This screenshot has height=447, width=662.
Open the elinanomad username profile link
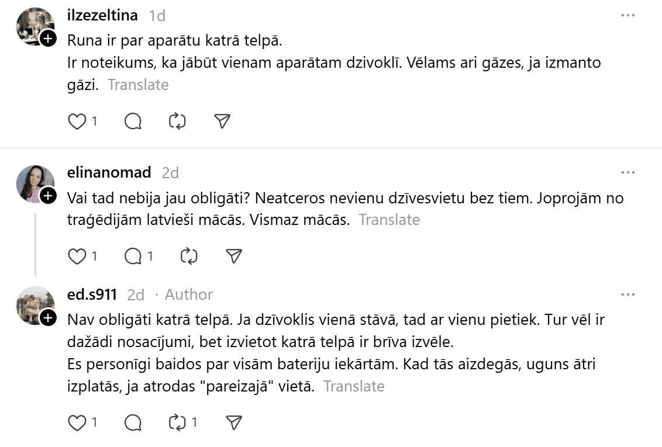[x=109, y=172]
